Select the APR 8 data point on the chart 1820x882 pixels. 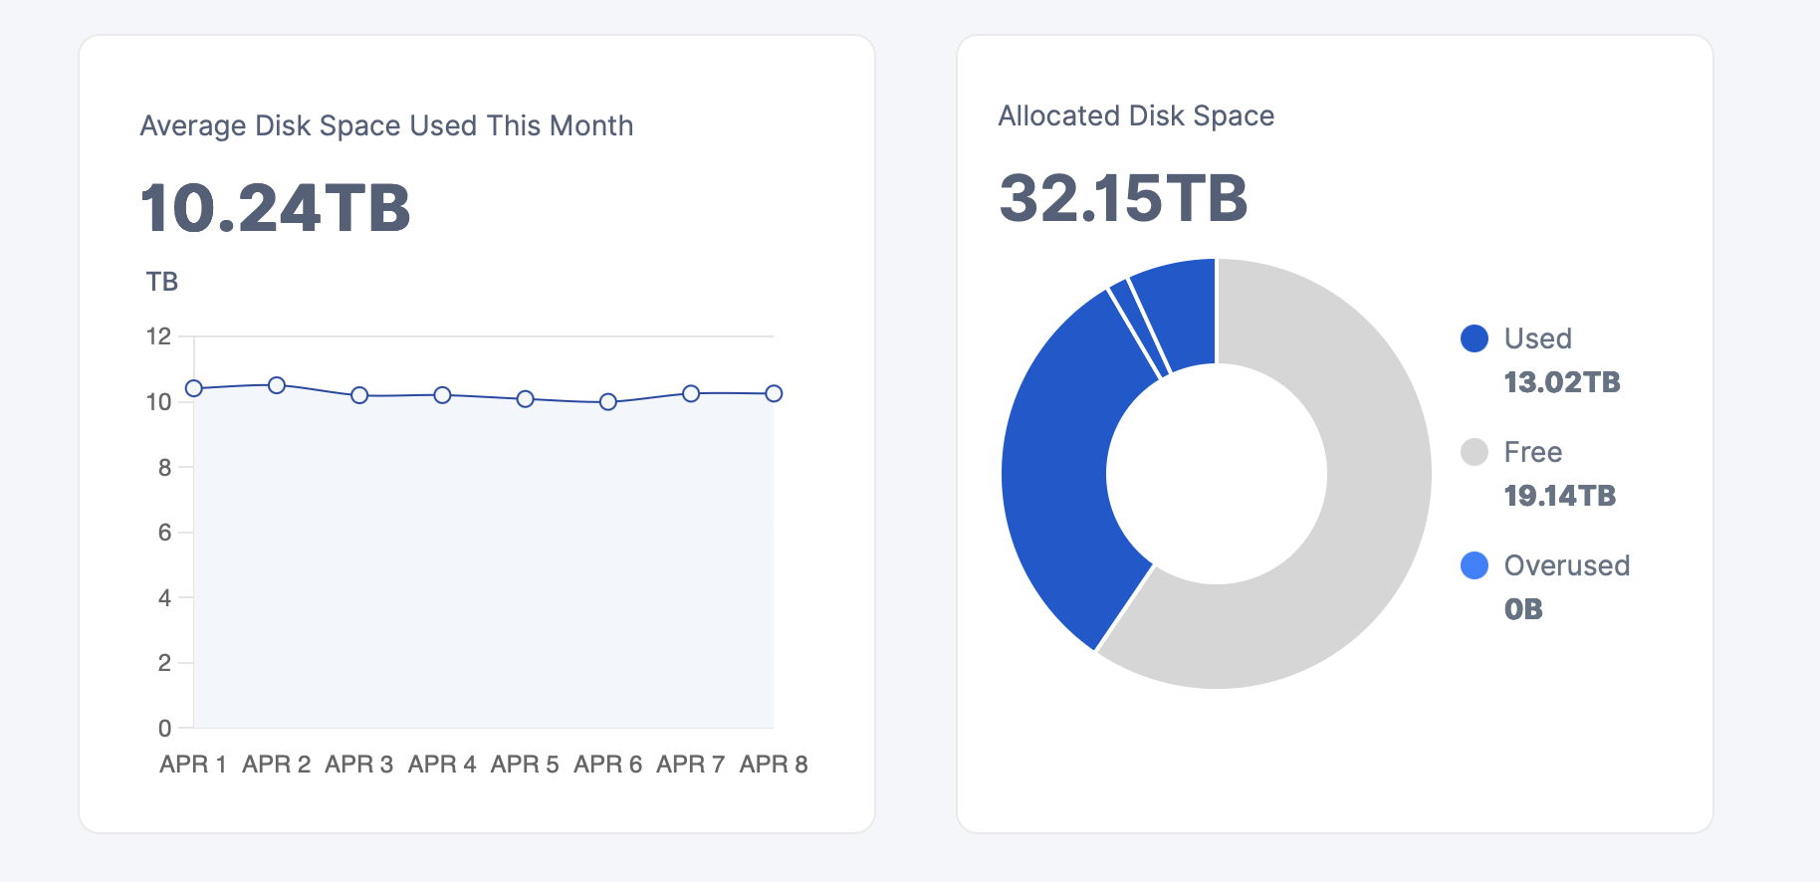pos(774,393)
